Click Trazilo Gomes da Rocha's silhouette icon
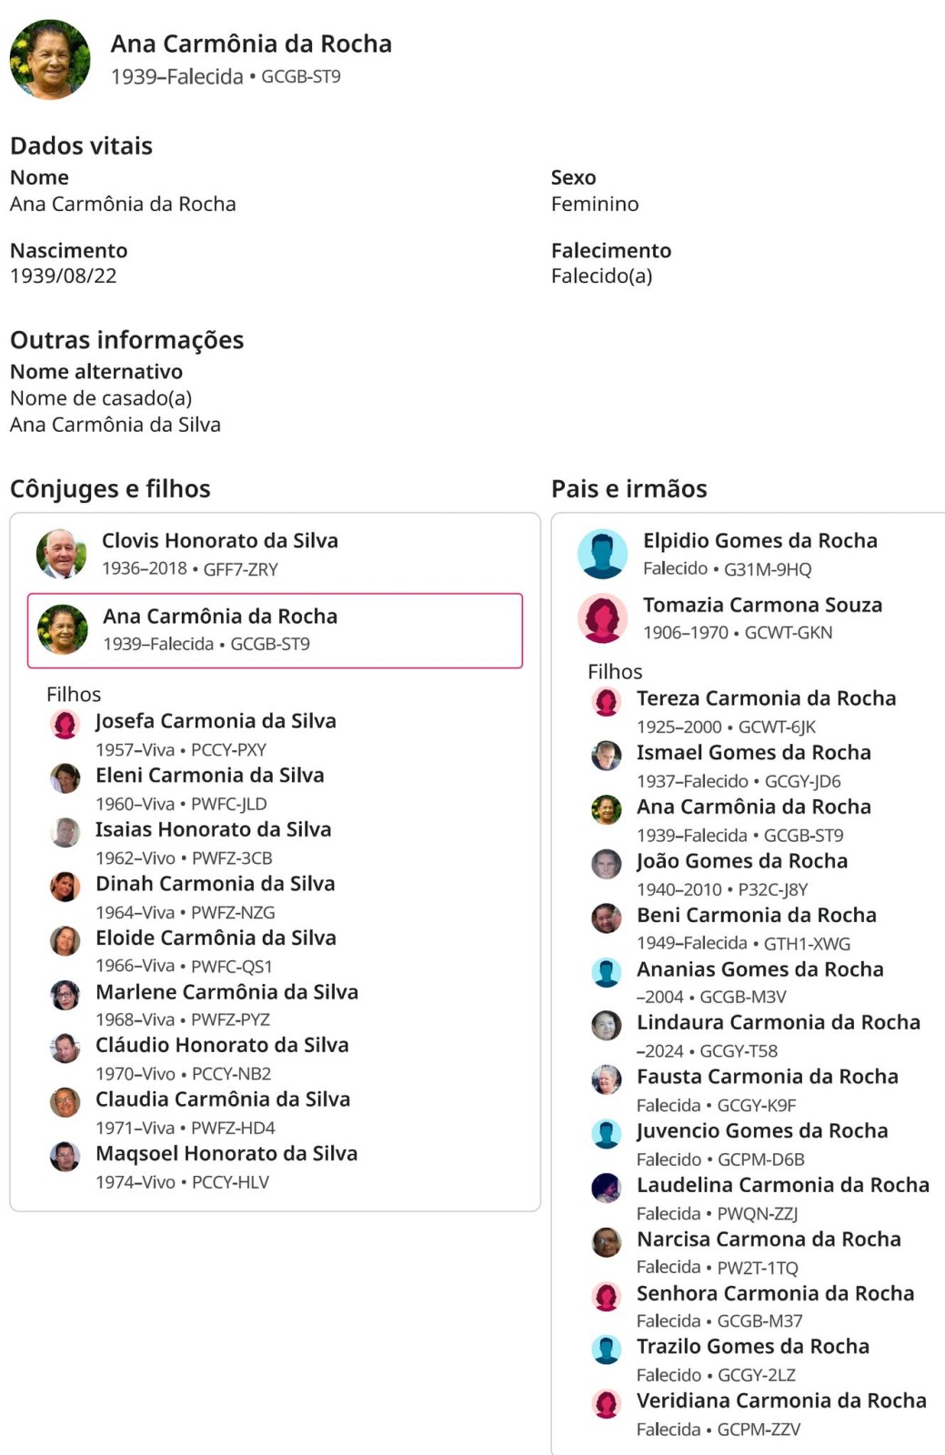The height and width of the screenshot is (1455, 945). click(606, 1350)
